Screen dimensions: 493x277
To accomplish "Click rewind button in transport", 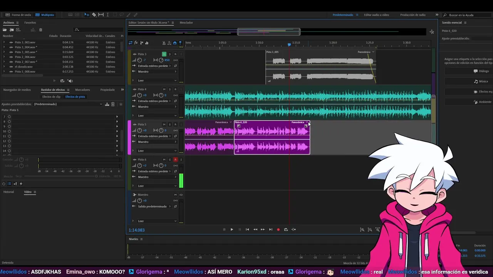I will tap(255, 229).
